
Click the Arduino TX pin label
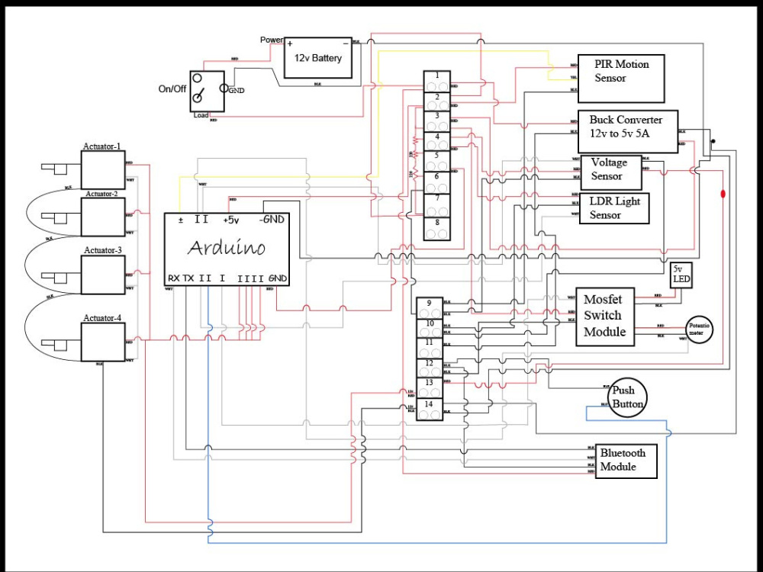[x=188, y=278]
